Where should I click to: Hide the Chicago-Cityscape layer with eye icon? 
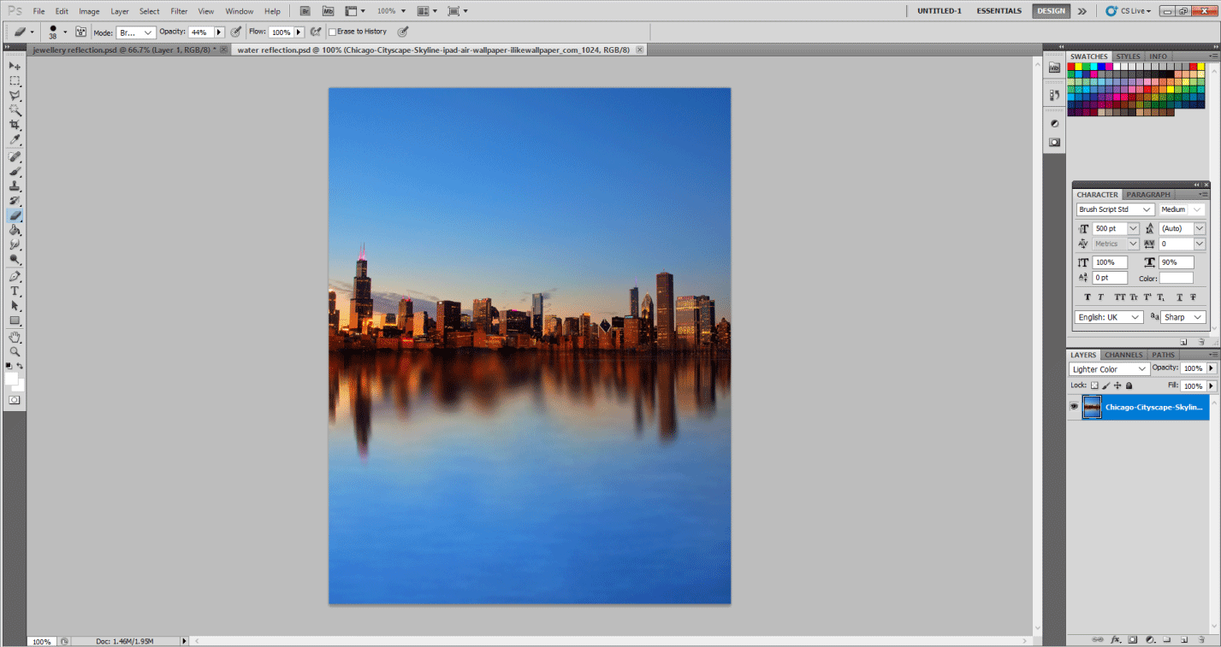point(1074,407)
